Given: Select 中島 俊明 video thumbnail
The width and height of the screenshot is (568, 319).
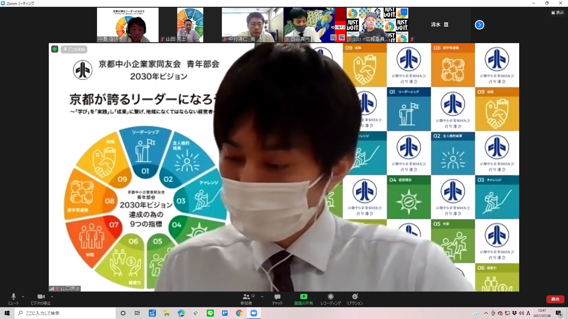Looking at the screenshot, I should pyautogui.click(x=128, y=25).
